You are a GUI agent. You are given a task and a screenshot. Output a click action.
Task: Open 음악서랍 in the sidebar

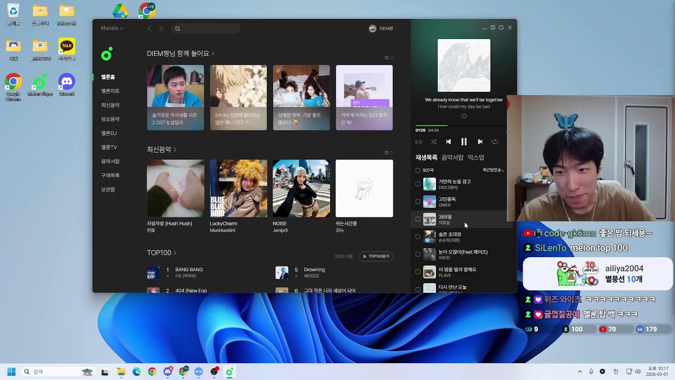(x=110, y=161)
